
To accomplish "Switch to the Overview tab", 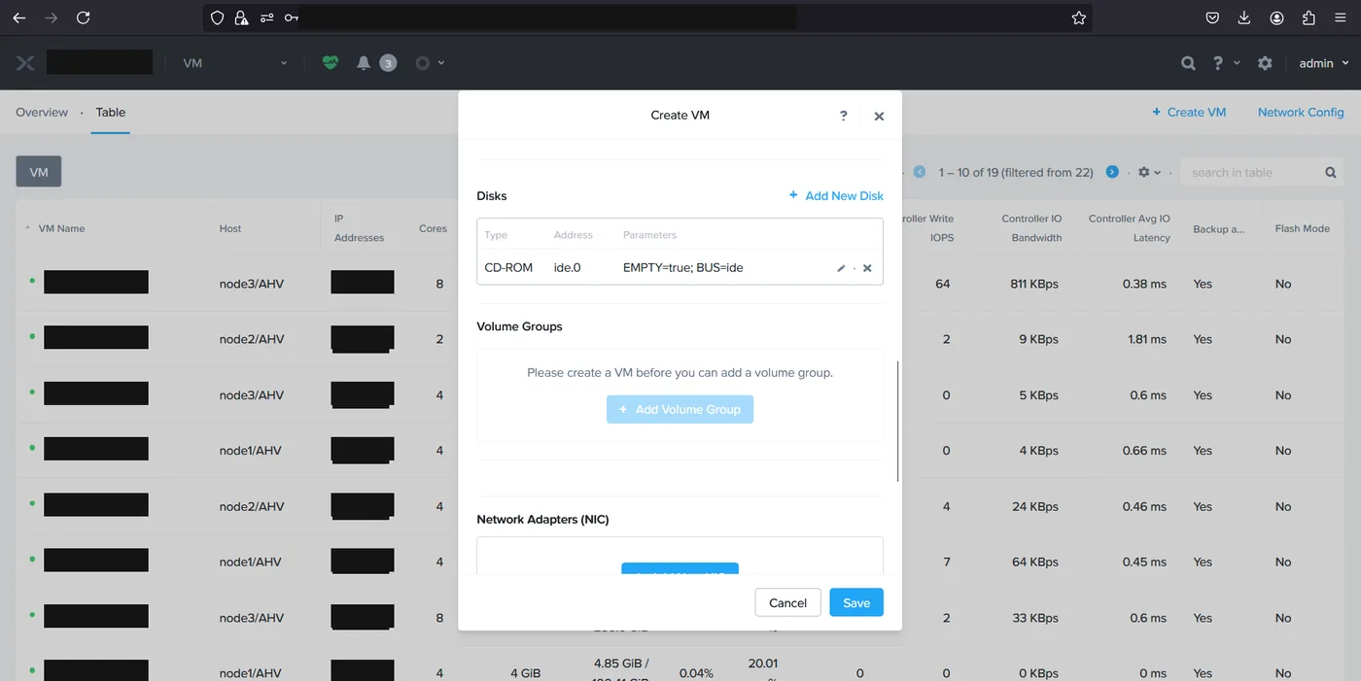I will click(x=42, y=113).
